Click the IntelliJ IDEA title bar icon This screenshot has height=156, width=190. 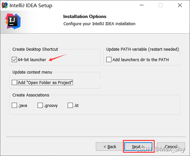click(5, 5)
